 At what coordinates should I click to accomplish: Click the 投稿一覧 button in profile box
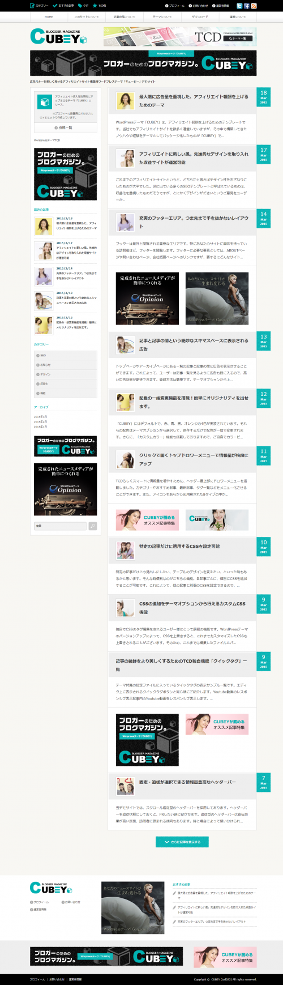(65, 128)
